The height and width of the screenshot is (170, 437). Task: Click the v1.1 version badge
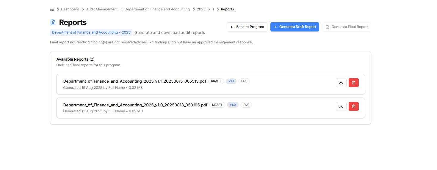click(231, 81)
